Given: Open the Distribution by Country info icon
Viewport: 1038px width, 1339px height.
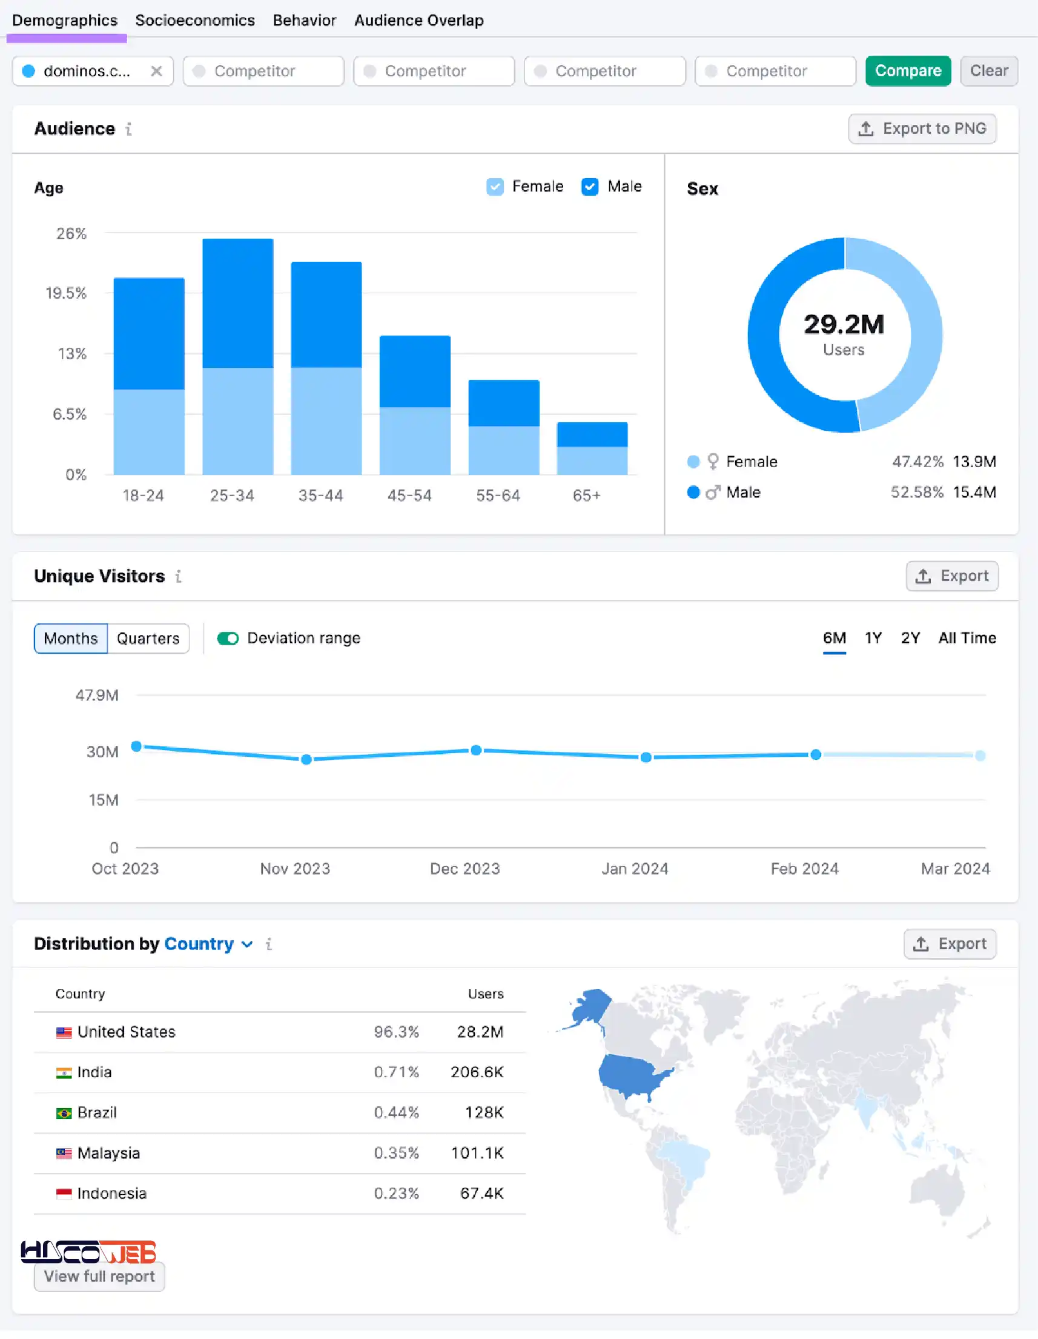Looking at the screenshot, I should (268, 944).
